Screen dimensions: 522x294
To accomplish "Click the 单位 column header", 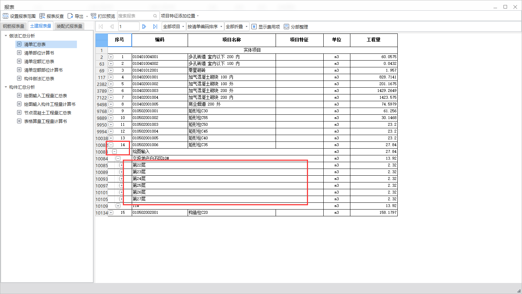I will pyautogui.click(x=337, y=40).
